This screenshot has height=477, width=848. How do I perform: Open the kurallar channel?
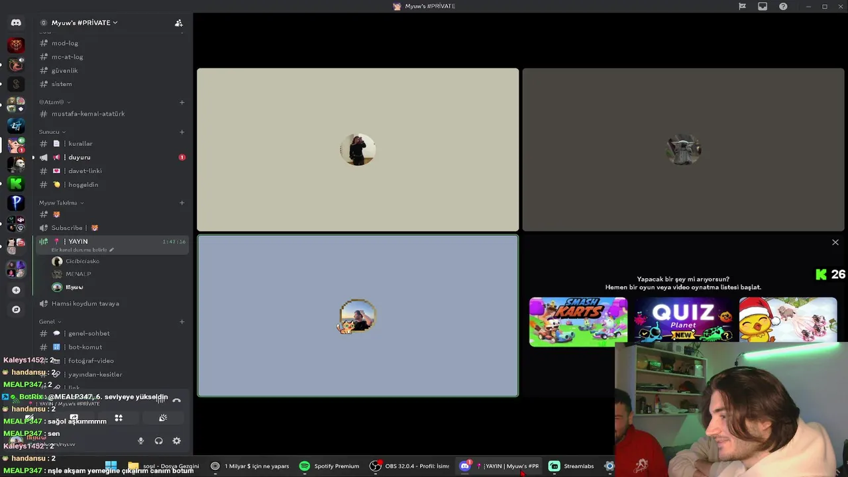point(113,144)
